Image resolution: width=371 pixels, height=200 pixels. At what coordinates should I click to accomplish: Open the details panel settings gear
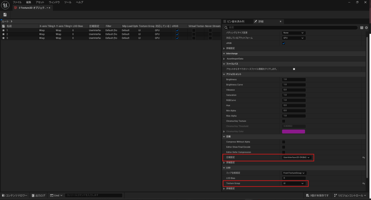366,28
